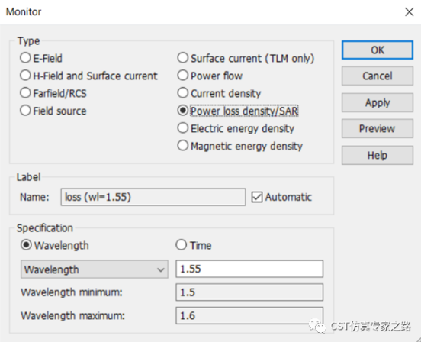The height and width of the screenshot is (342, 421).
Task: Click Apply to save monitor
Action: [x=378, y=102]
